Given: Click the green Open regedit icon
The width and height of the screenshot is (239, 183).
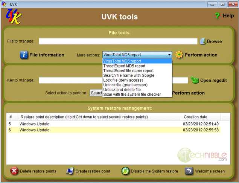Looking at the screenshot, I should click(195, 80).
